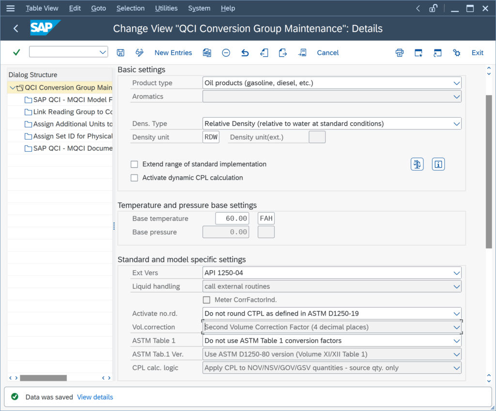The image size is (496, 411).
Task: Click the Density unit(ext.) field
Action: pyautogui.click(x=317, y=137)
